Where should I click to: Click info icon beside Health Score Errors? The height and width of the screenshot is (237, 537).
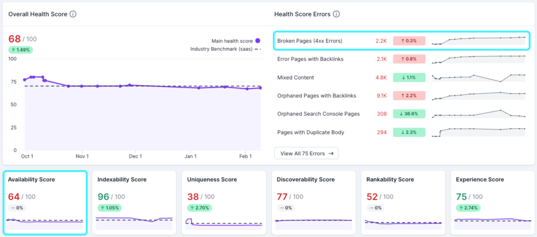(336, 14)
